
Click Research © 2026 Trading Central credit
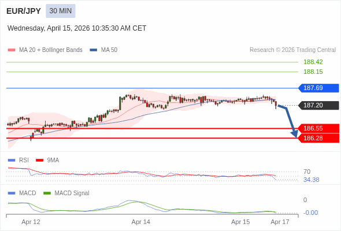pos(292,50)
